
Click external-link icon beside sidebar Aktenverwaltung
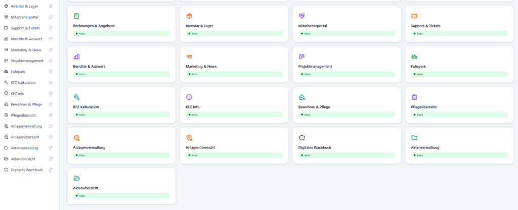pyautogui.click(x=51, y=148)
